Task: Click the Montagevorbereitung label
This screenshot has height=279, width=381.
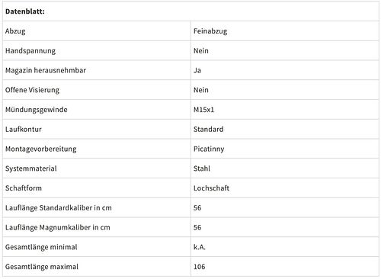Action: tap(40, 149)
